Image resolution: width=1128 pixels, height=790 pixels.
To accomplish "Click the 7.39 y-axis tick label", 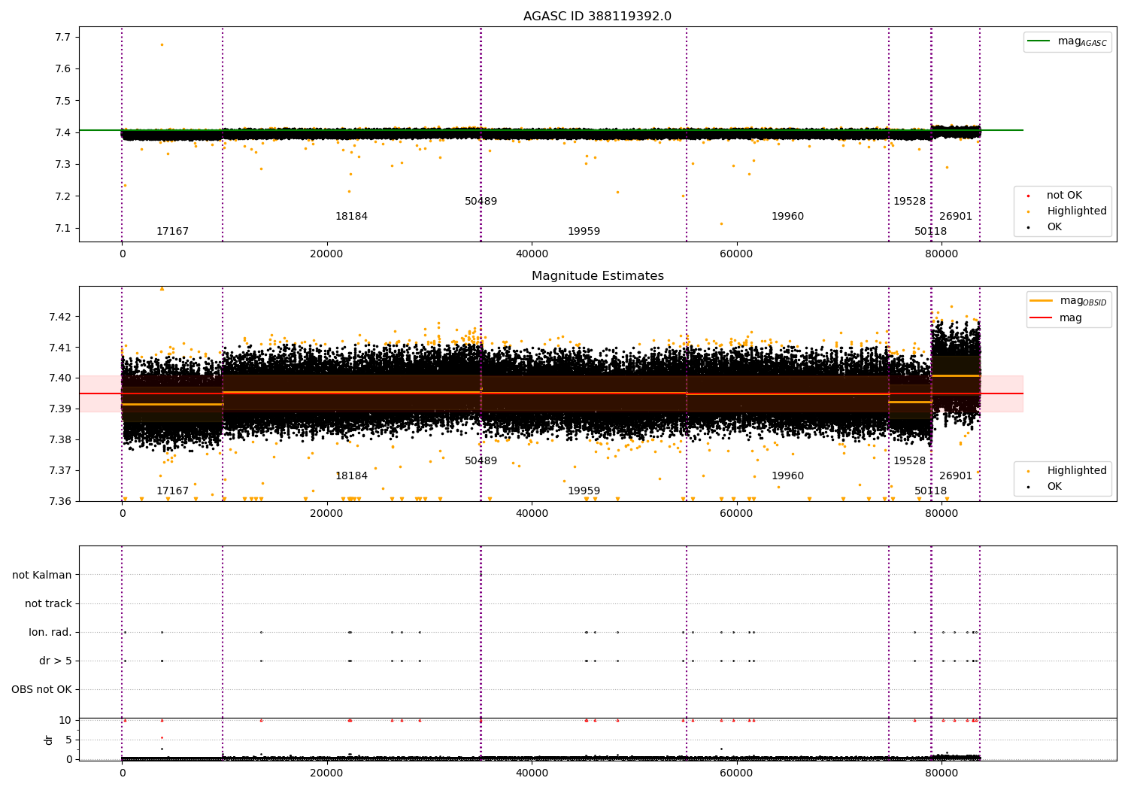I will tap(61, 409).
